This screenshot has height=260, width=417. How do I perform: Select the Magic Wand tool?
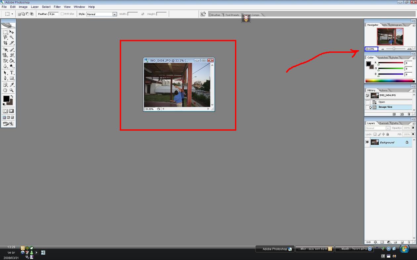click(12, 38)
